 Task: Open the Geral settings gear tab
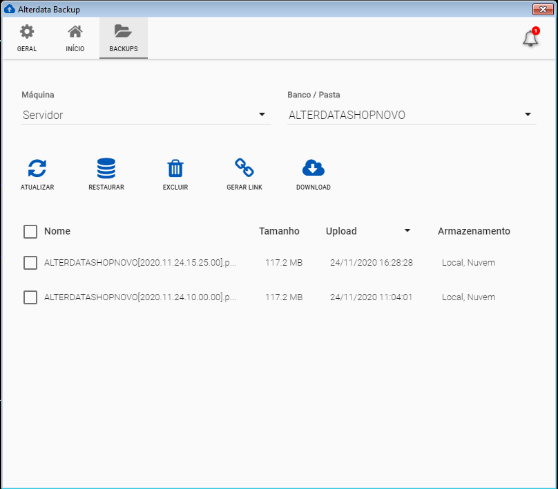(x=27, y=38)
